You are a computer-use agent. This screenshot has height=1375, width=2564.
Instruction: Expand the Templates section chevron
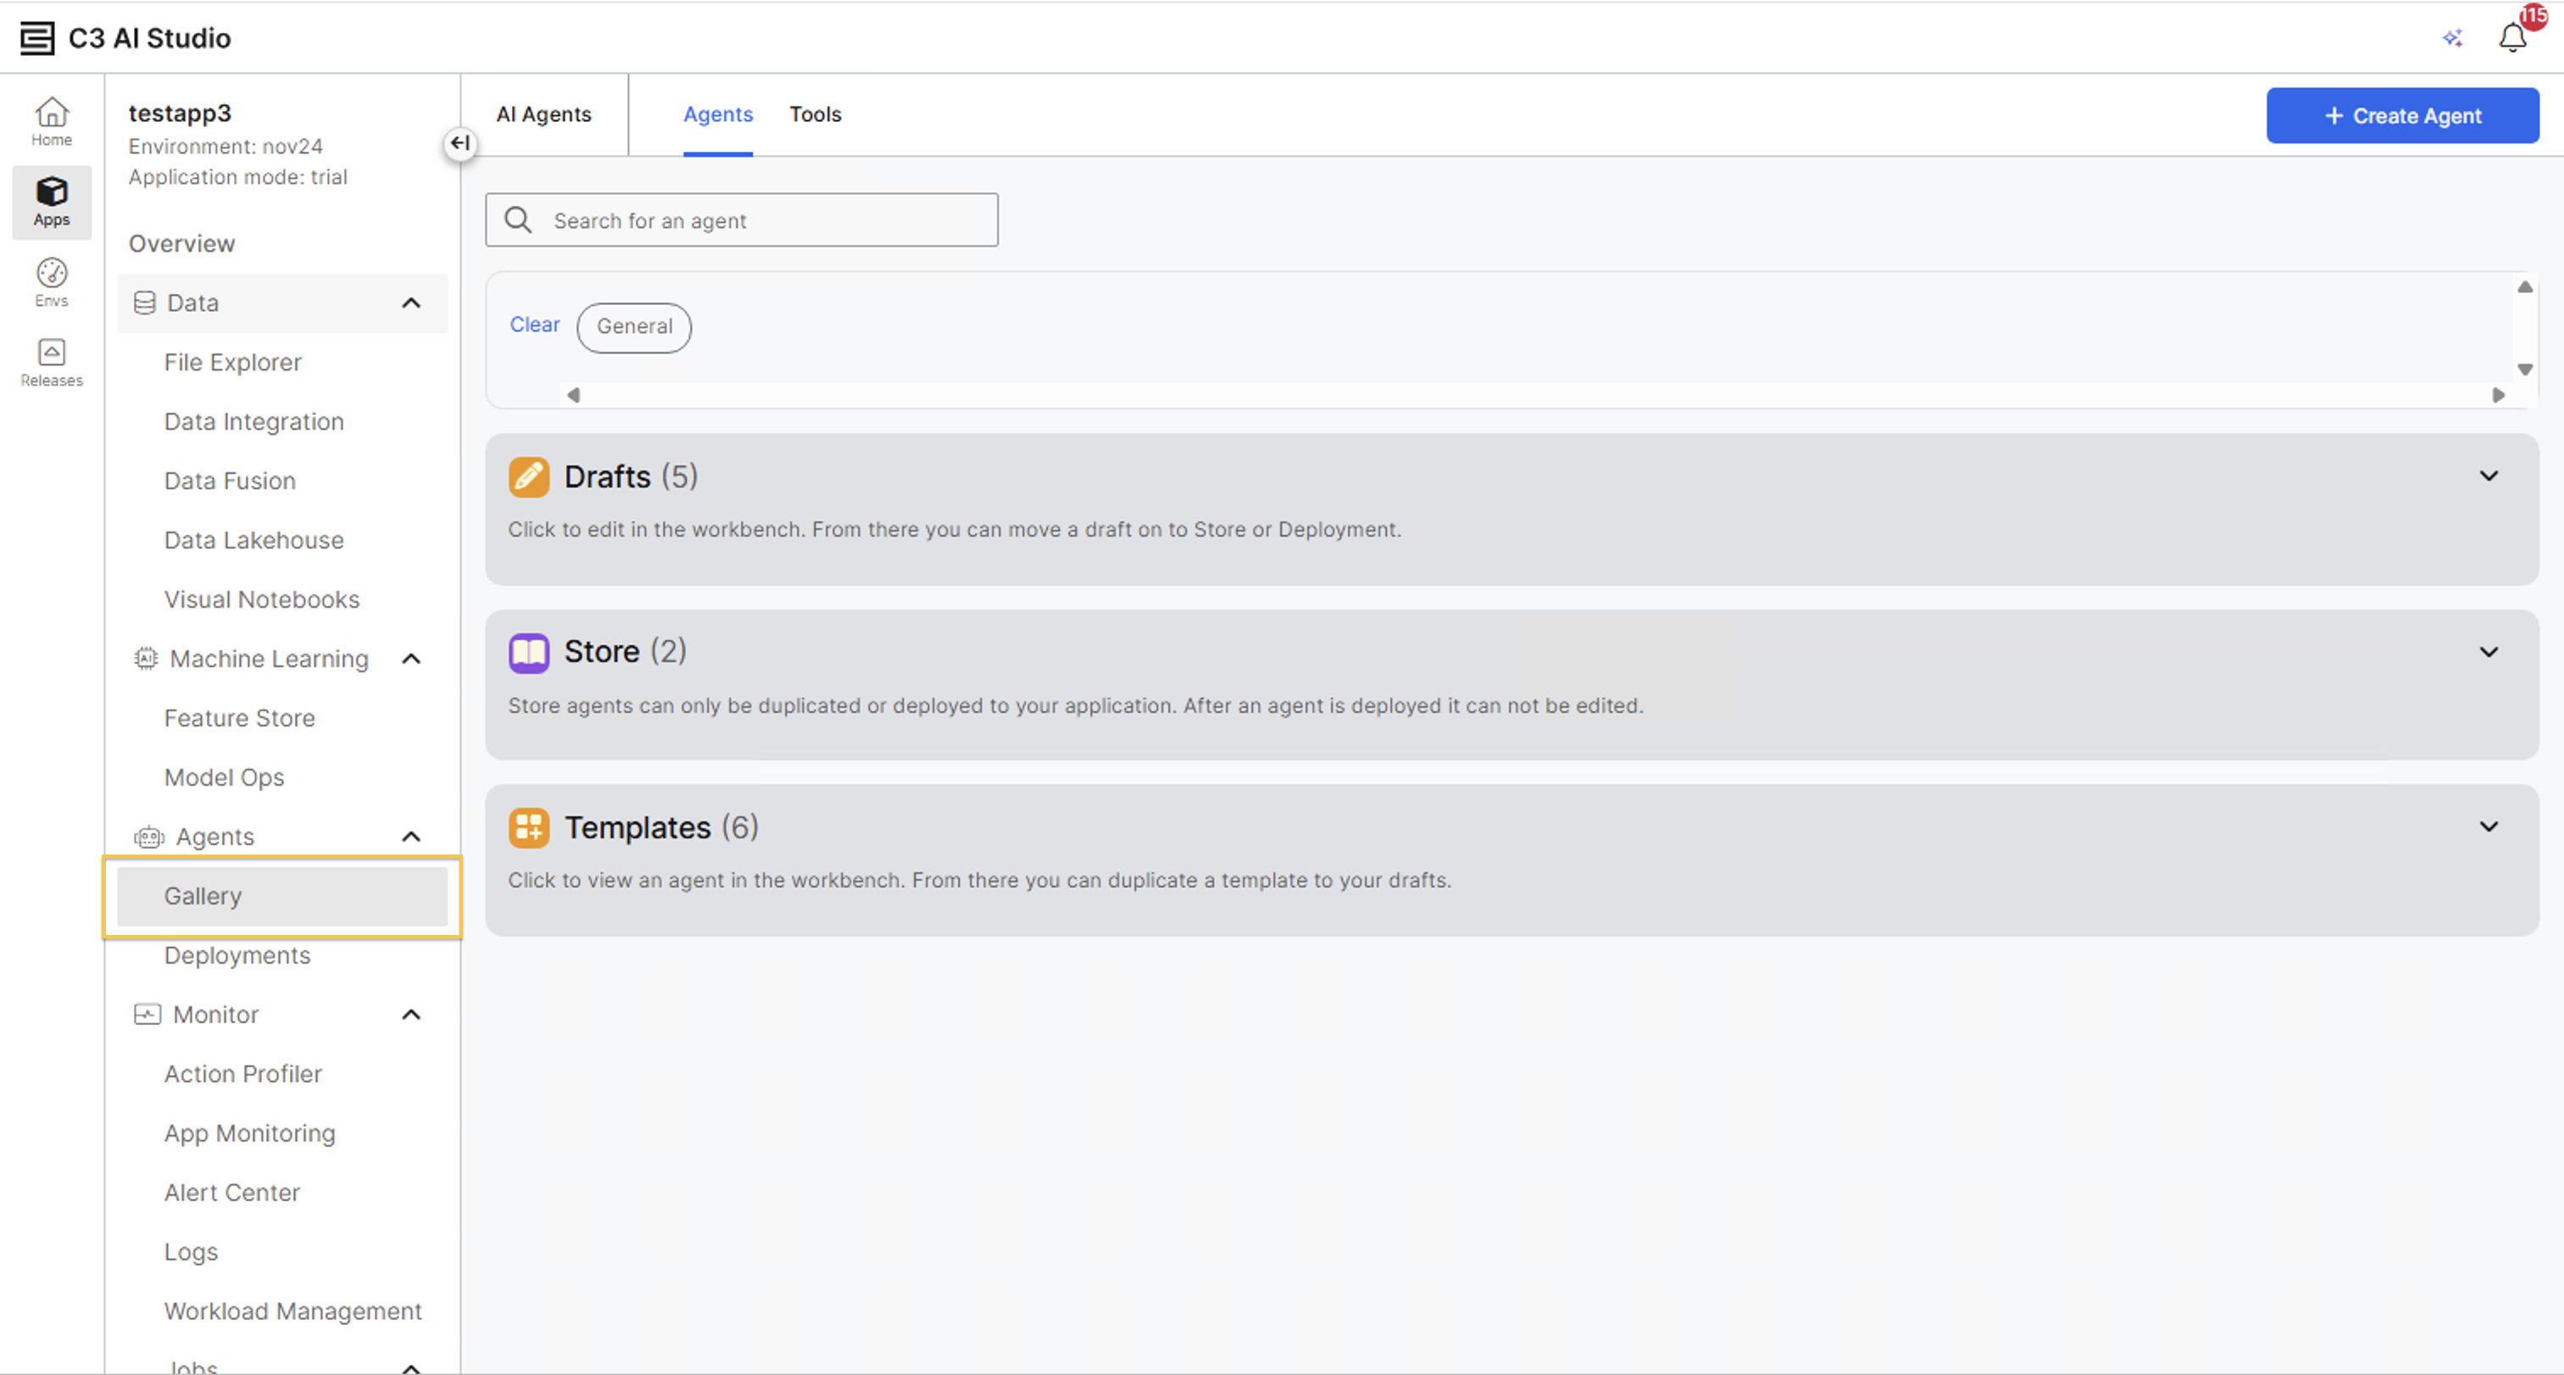(2489, 827)
